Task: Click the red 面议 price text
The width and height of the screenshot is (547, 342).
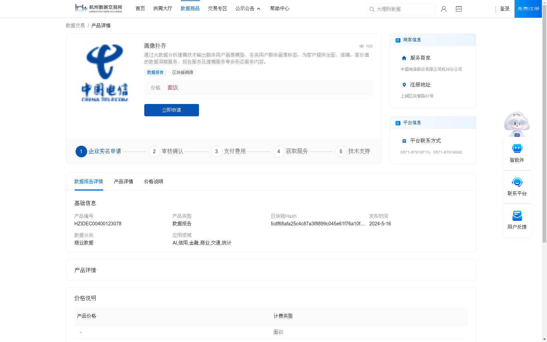Action: (x=173, y=88)
